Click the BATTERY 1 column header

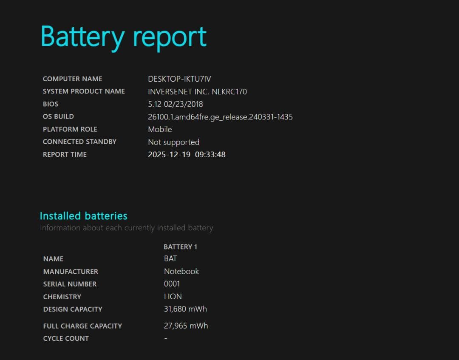click(x=180, y=247)
